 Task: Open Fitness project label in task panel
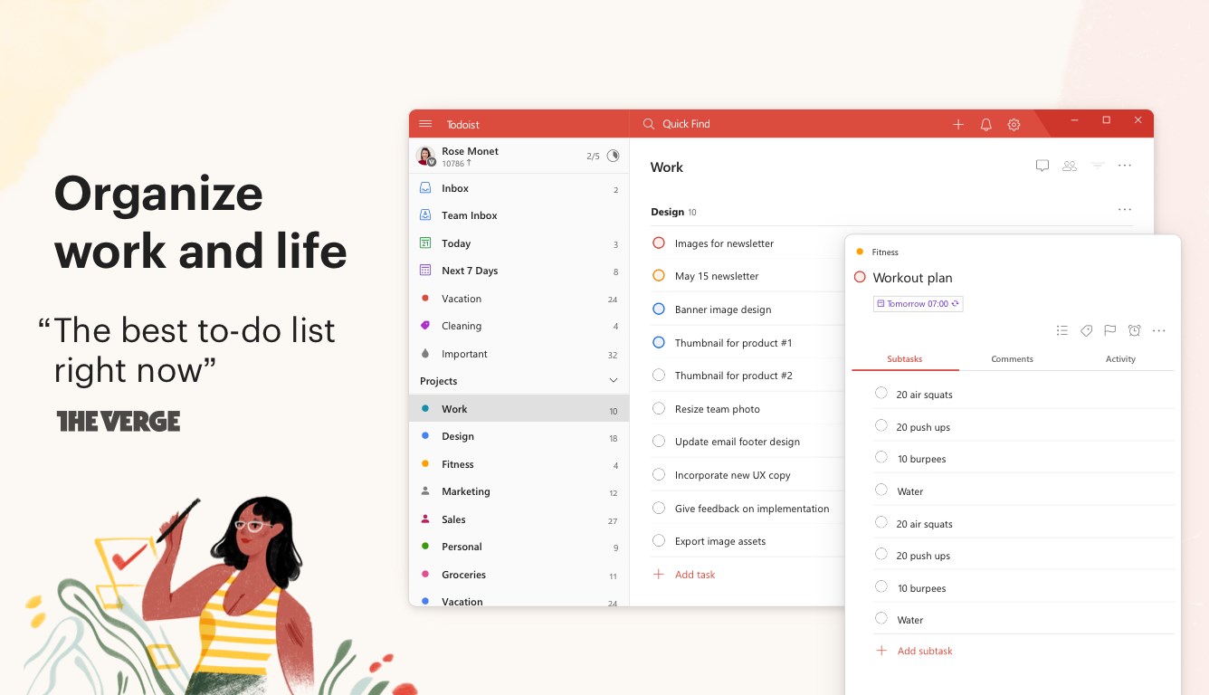coord(877,252)
